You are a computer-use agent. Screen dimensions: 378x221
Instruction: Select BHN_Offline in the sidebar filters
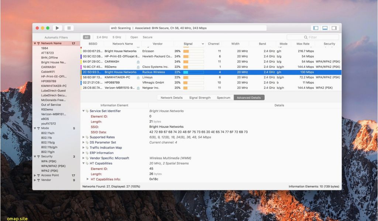coord(49,58)
